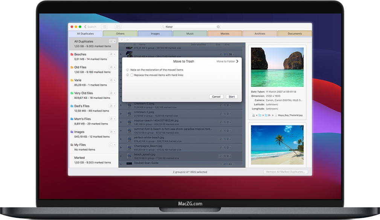Click the back chevron next to Search
The width and height of the screenshot is (380, 220).
(x=85, y=26)
